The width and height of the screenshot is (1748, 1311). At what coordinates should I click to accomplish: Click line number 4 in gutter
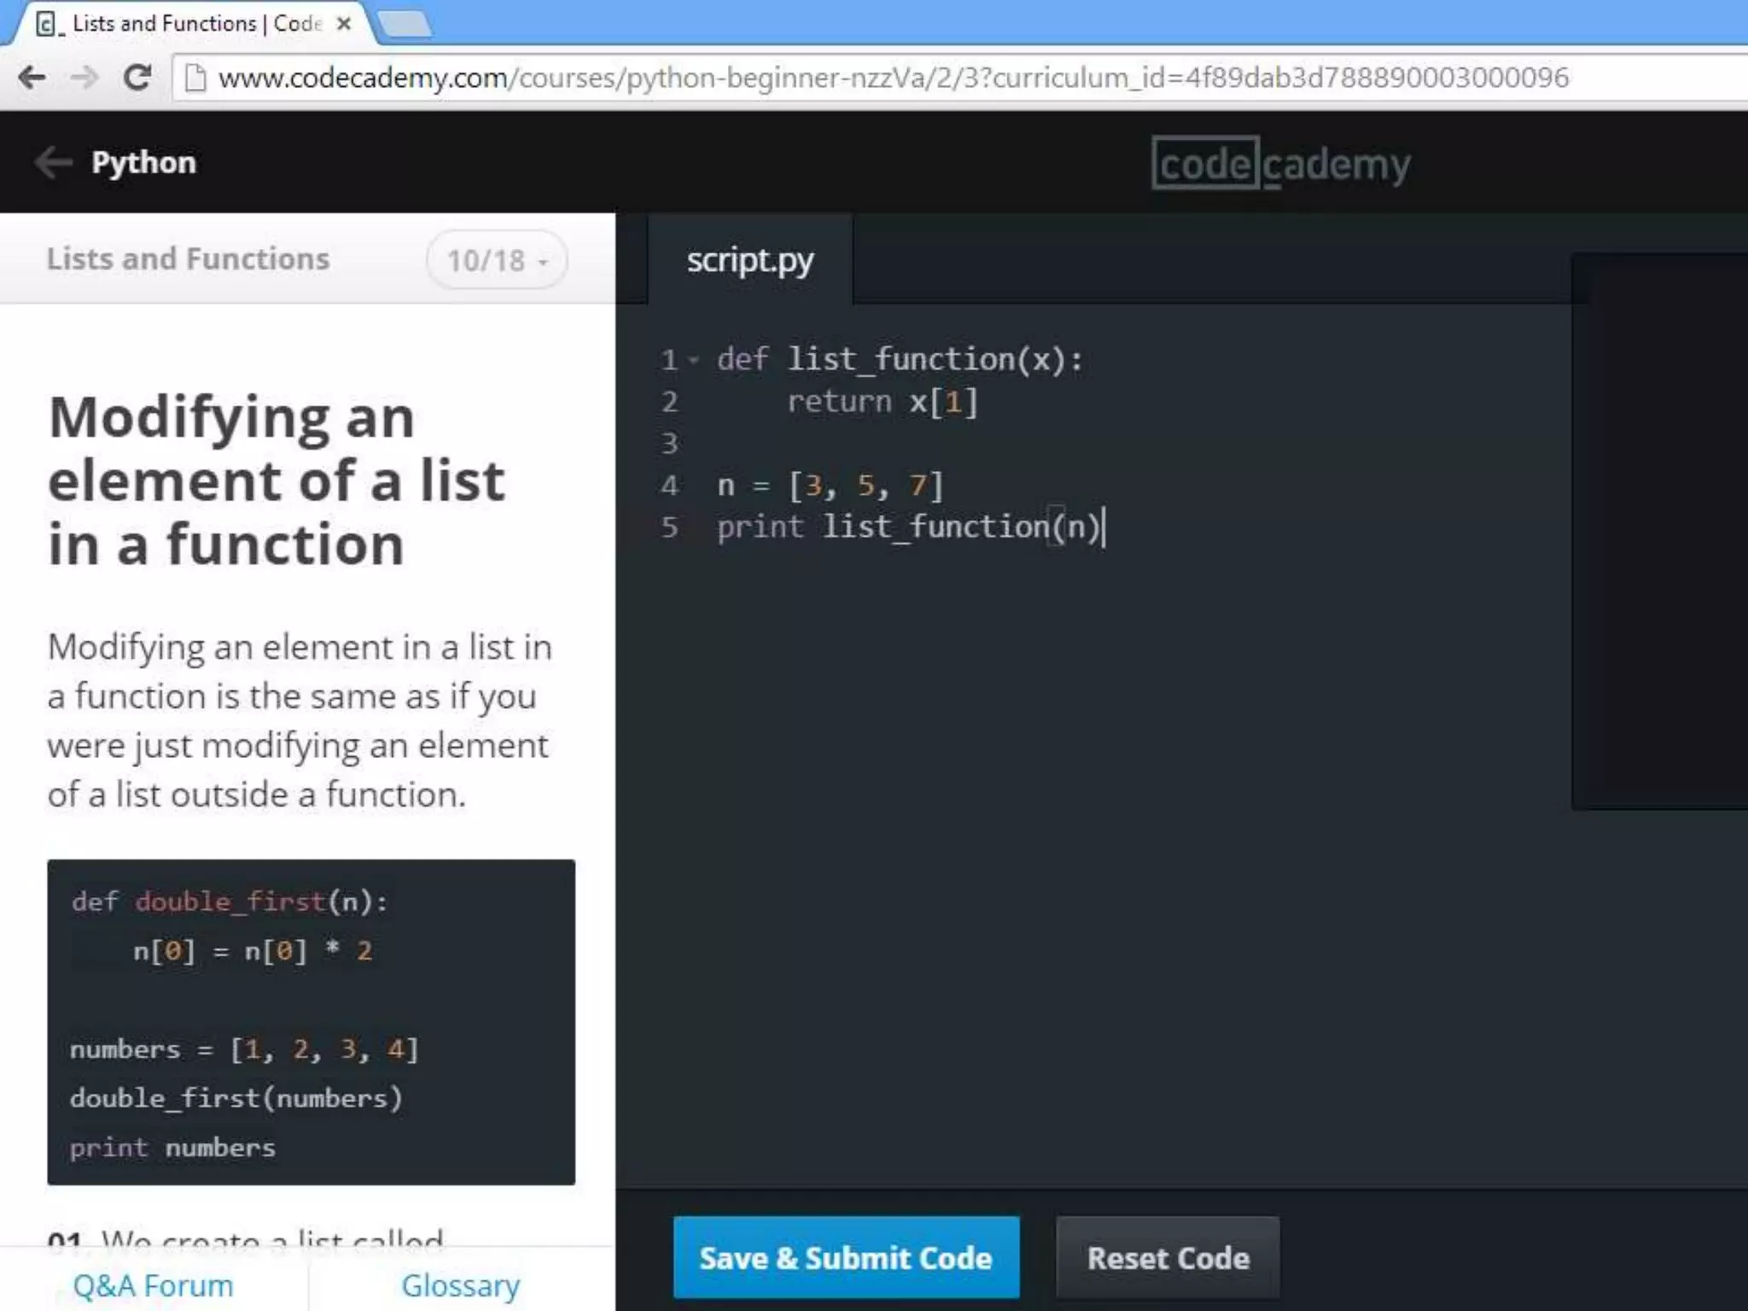(x=670, y=485)
